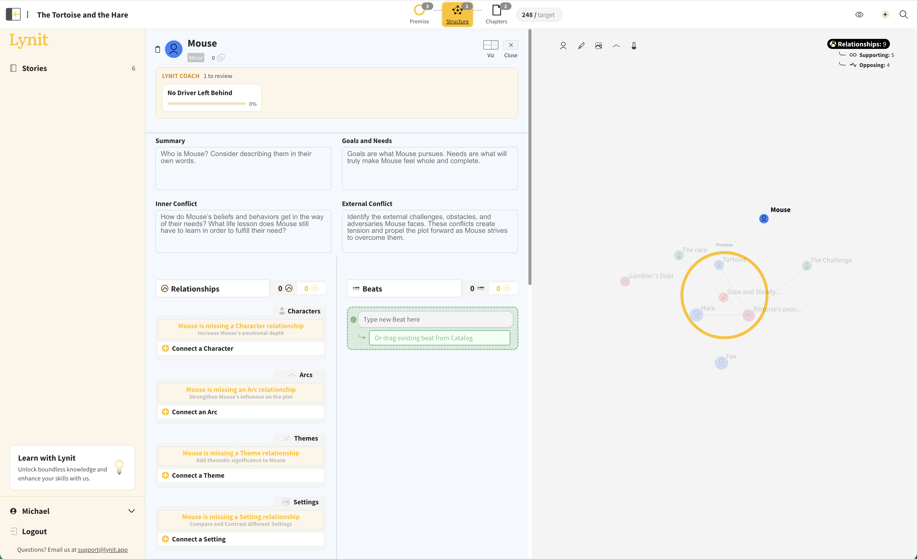
Task: Click Mouse's blue avatar icon
Action: coord(174,49)
